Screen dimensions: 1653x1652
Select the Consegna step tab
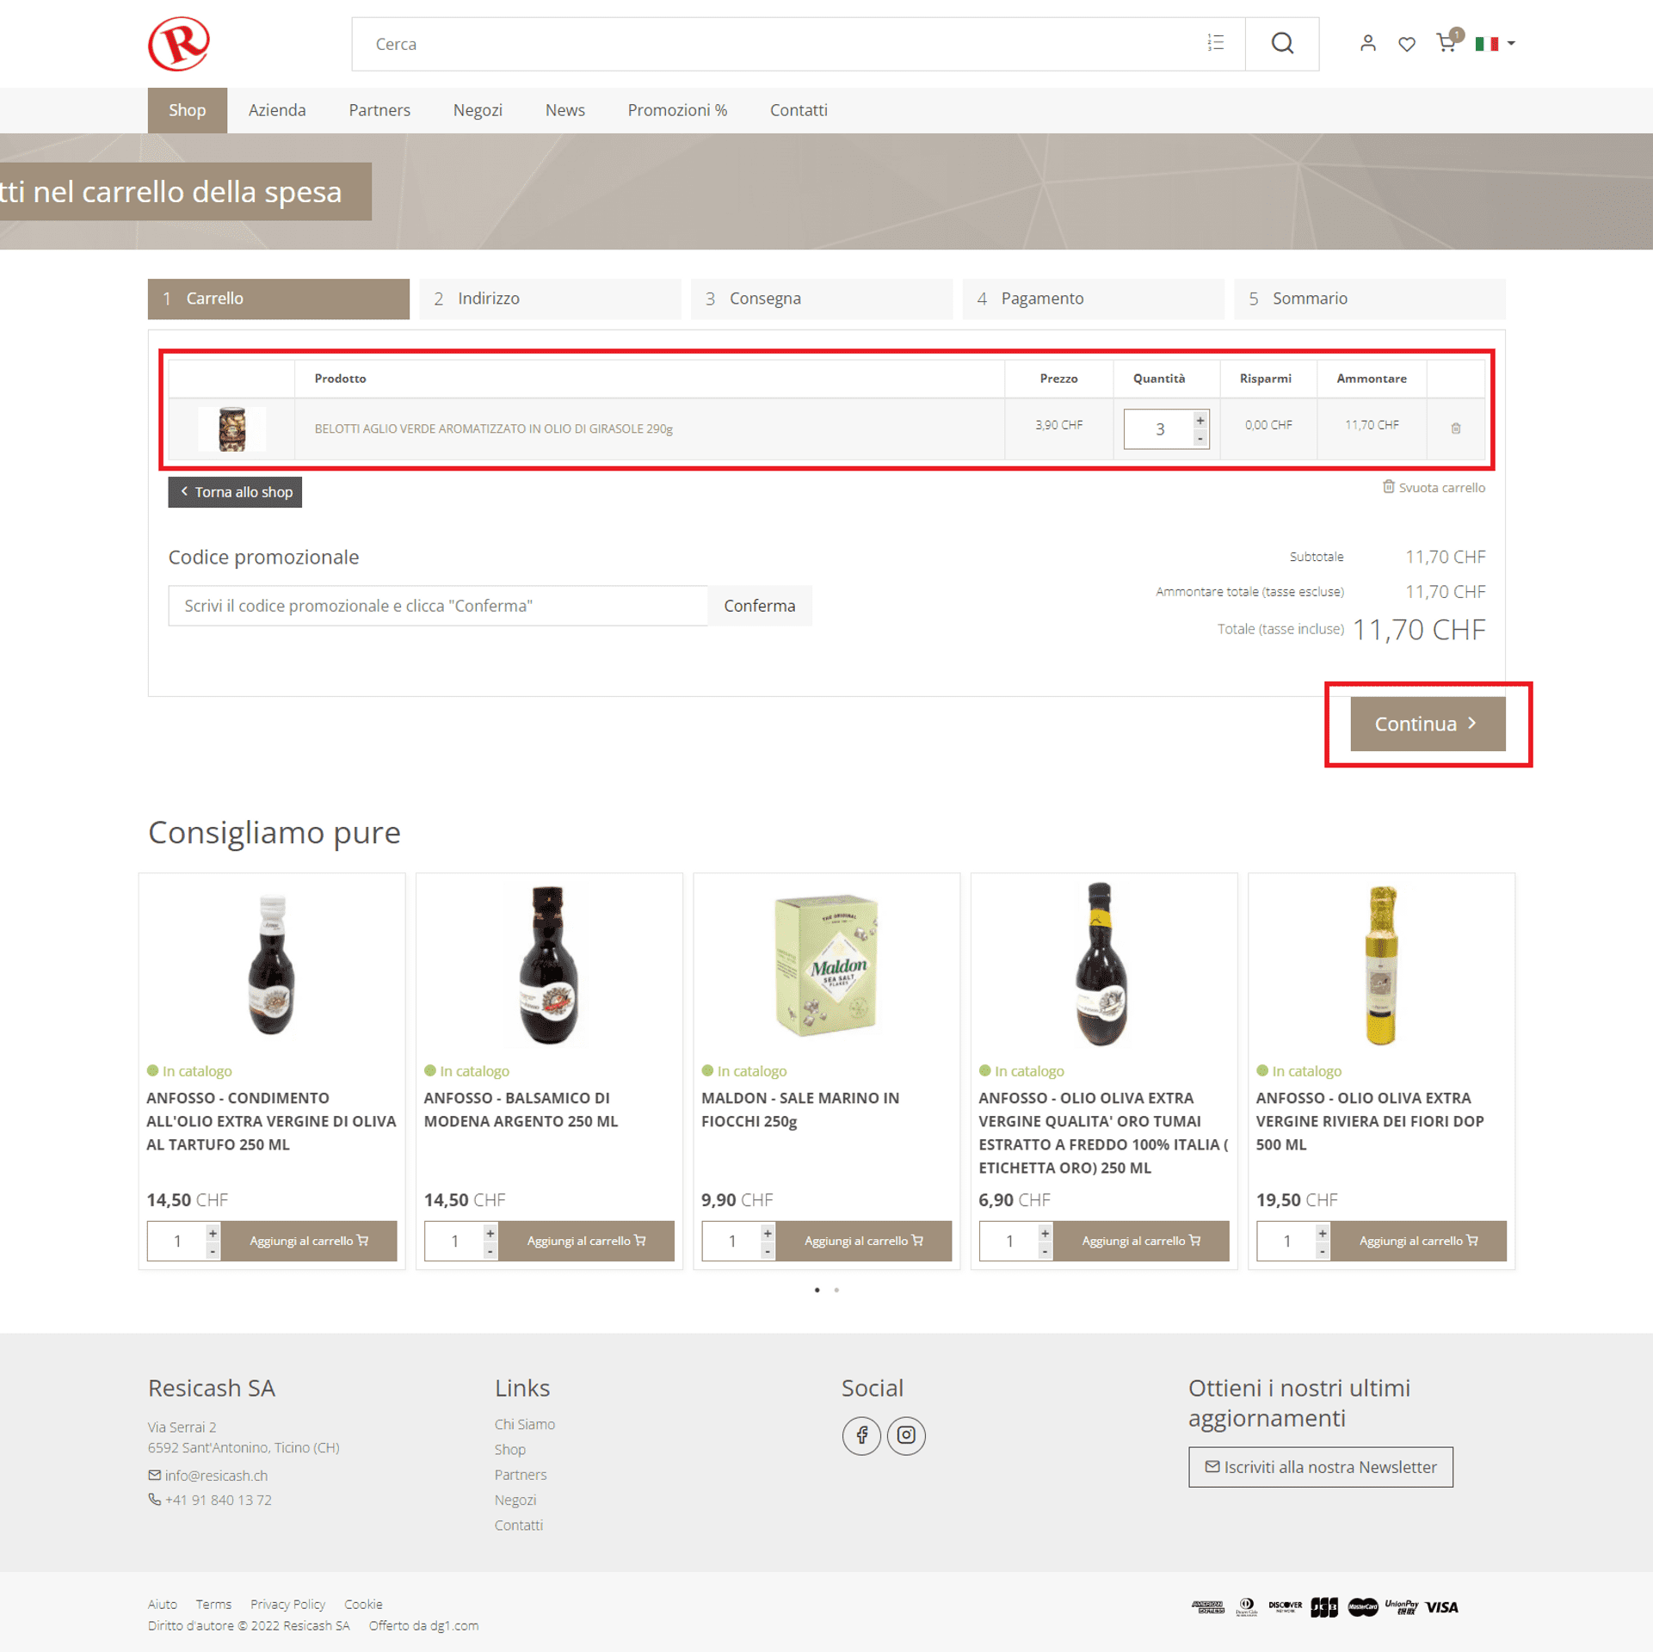pyautogui.click(x=823, y=299)
